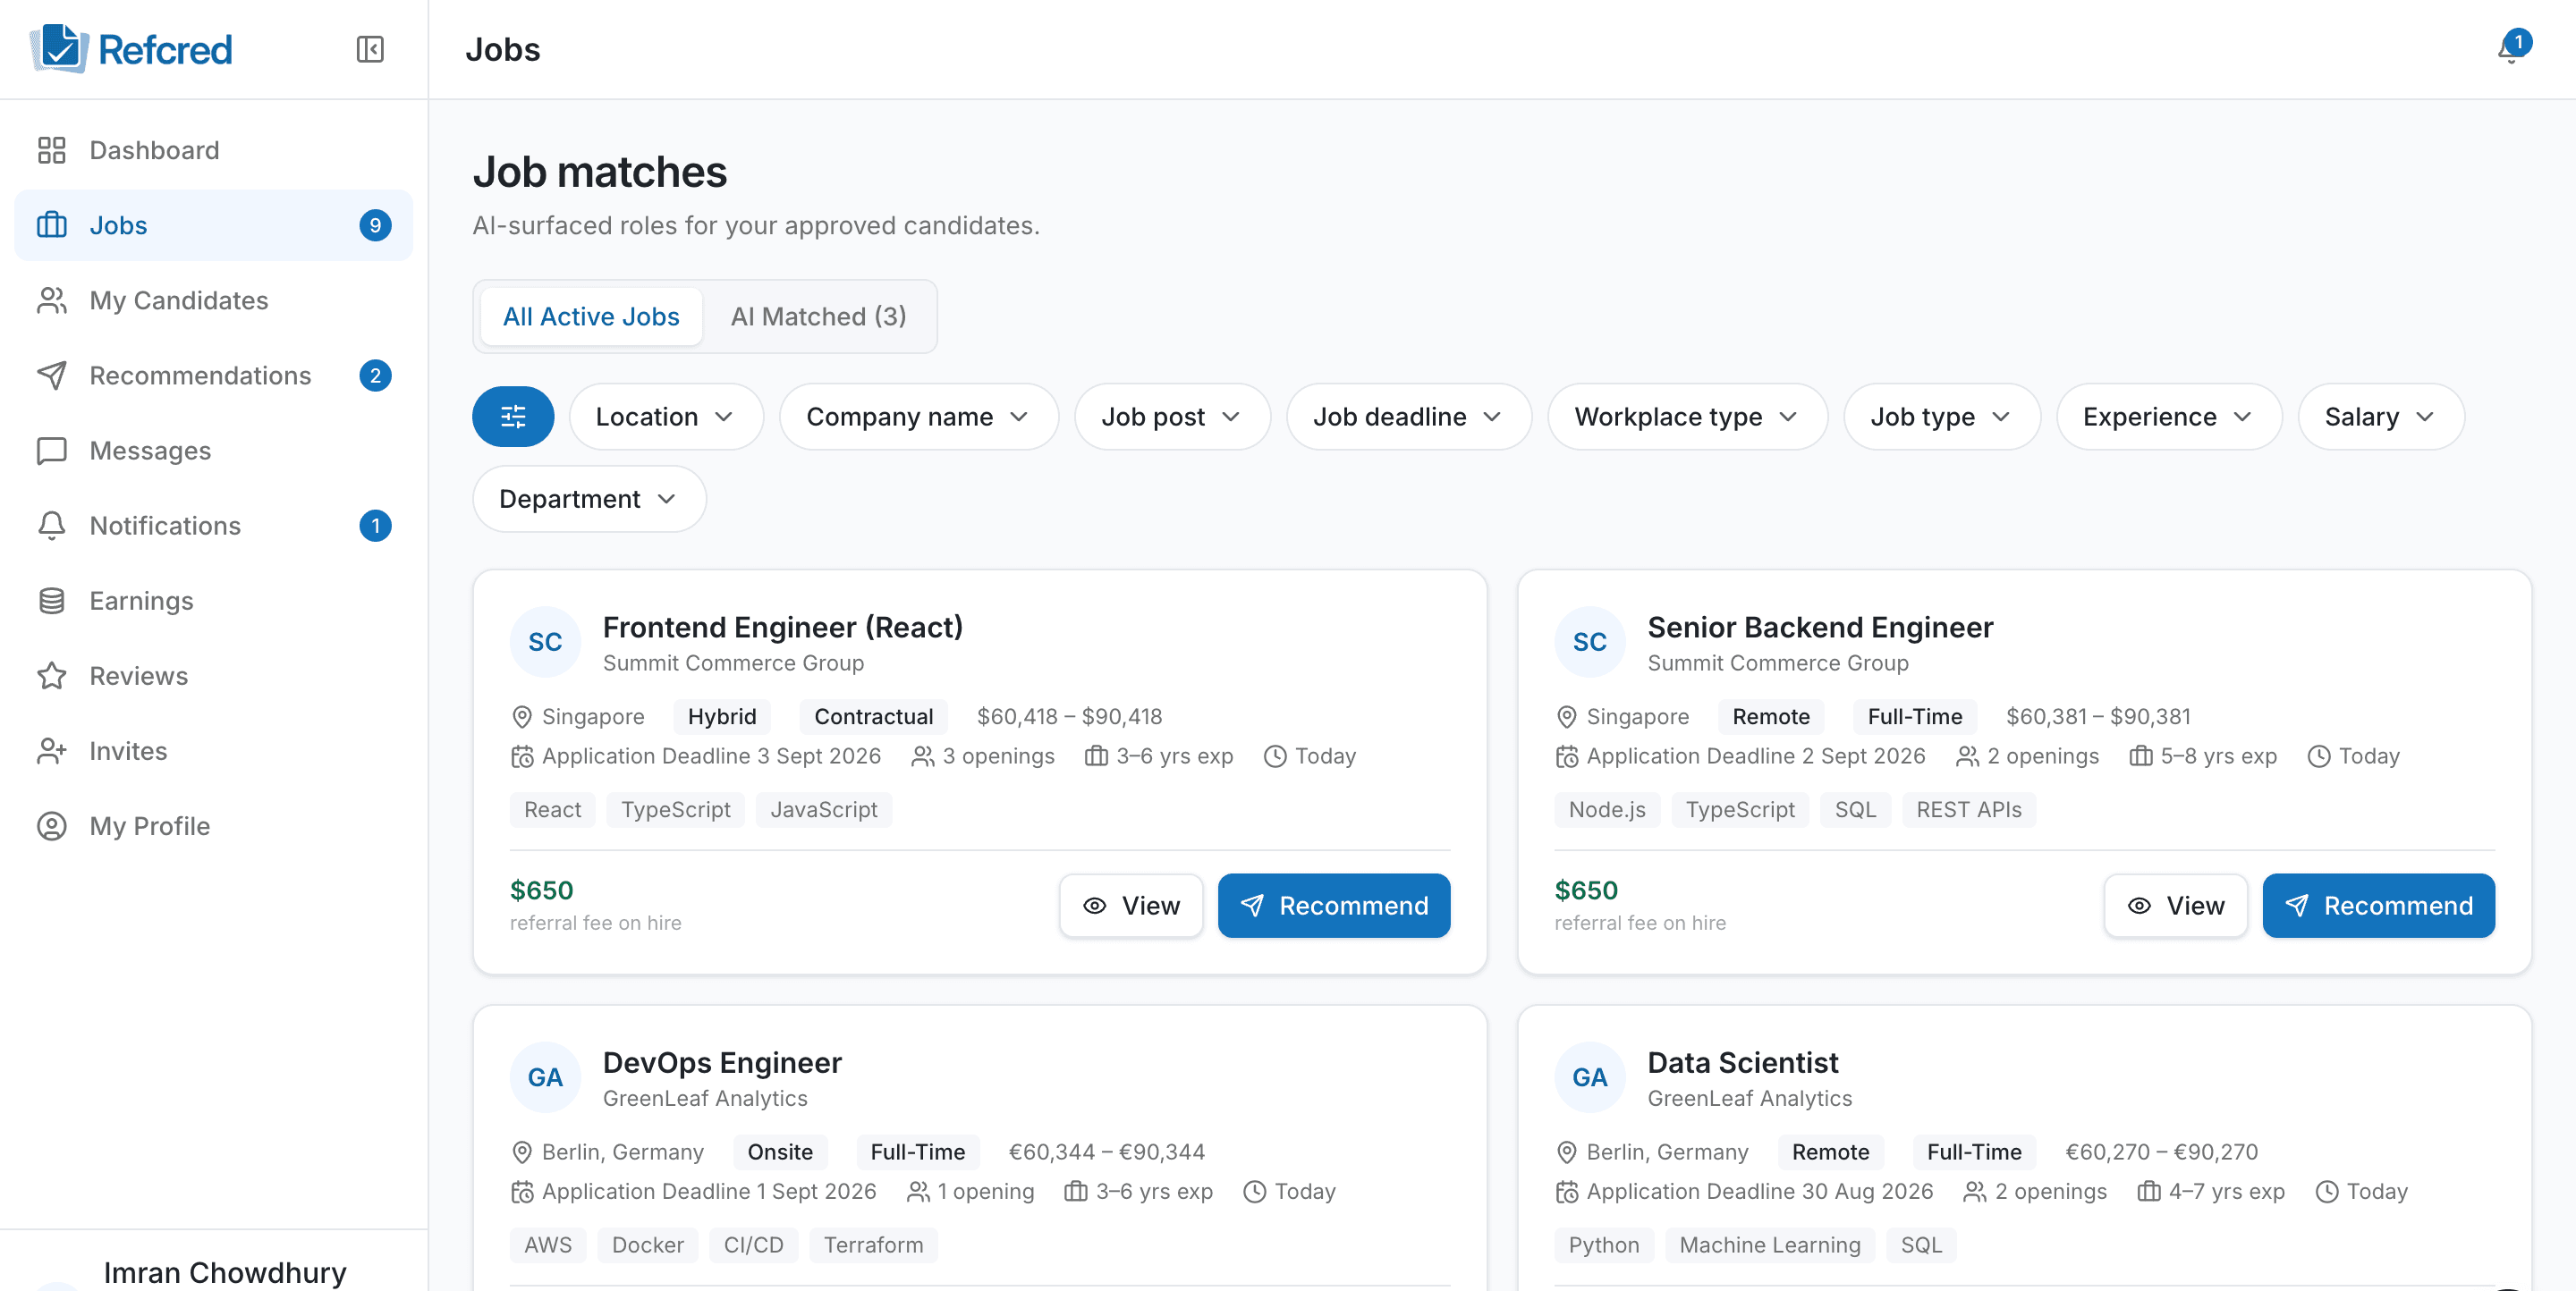
Task: View the Senior Backend Engineer job
Action: click(2175, 906)
